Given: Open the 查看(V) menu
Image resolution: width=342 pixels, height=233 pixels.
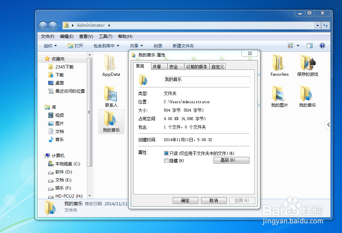Looking at the screenshot, I should (86, 36).
